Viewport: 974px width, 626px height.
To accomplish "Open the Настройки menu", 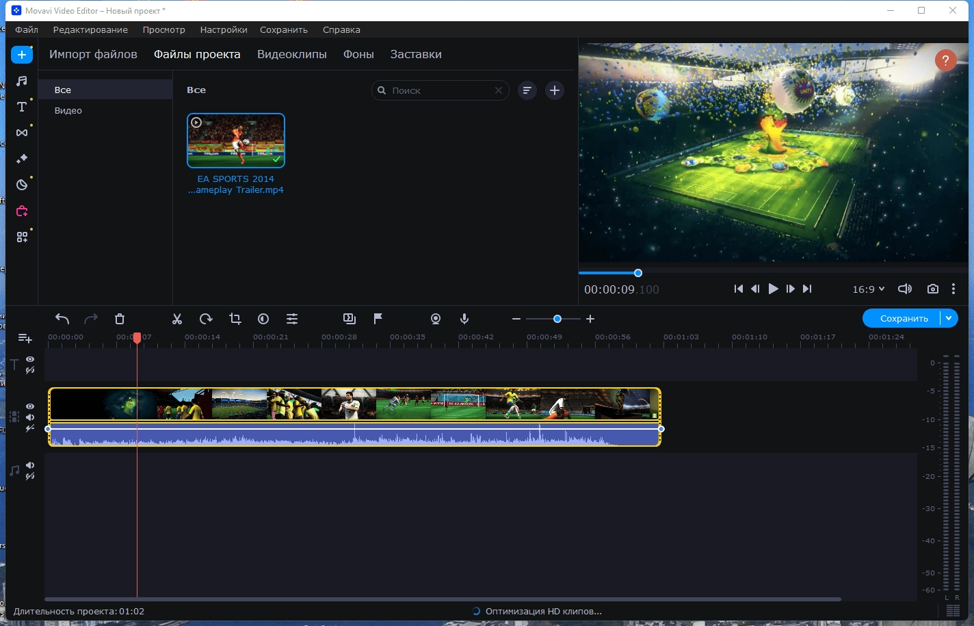I will coord(224,30).
